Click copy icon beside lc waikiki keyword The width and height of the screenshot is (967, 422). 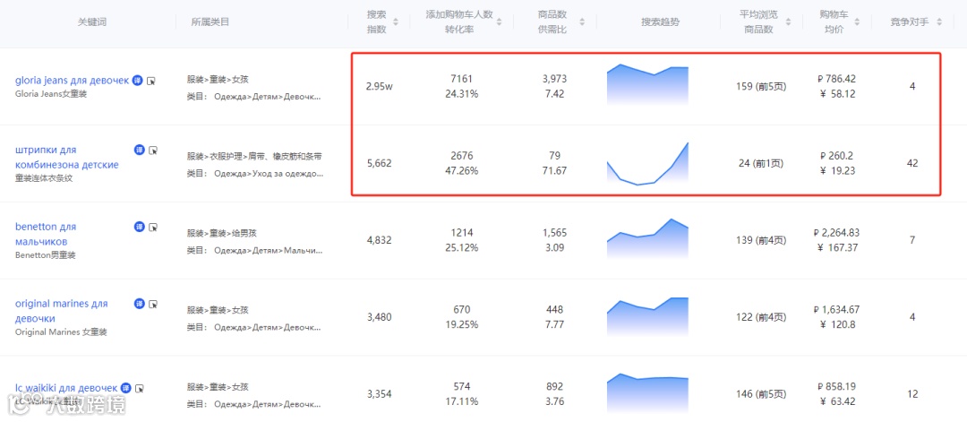[140, 388]
